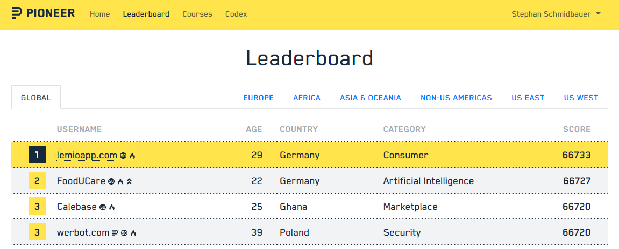Click Germany in FoodUCare's row

pos(300,181)
